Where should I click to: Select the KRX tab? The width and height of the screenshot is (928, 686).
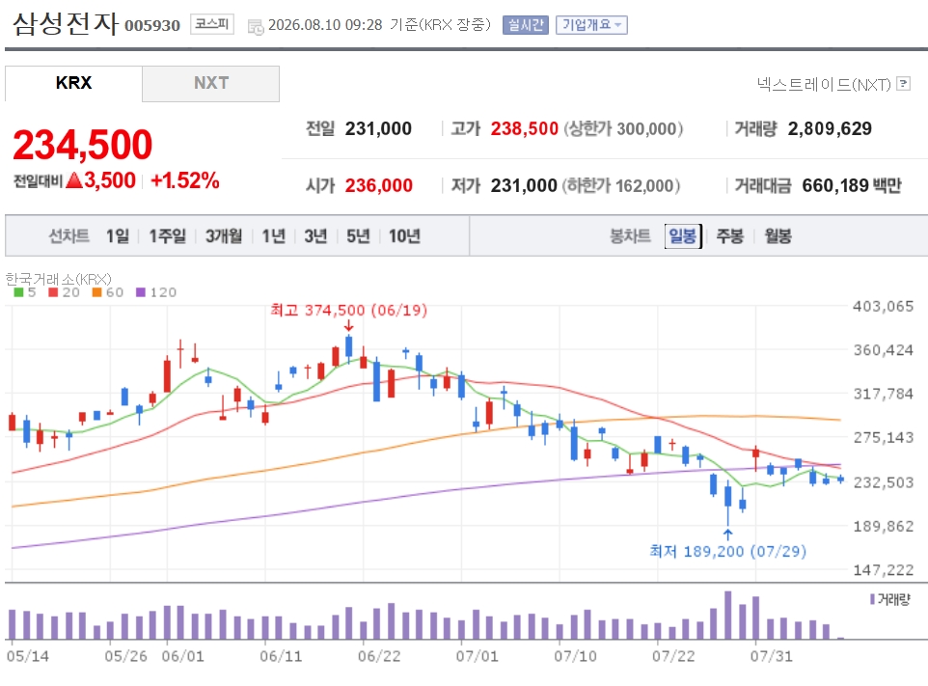pyautogui.click(x=73, y=83)
